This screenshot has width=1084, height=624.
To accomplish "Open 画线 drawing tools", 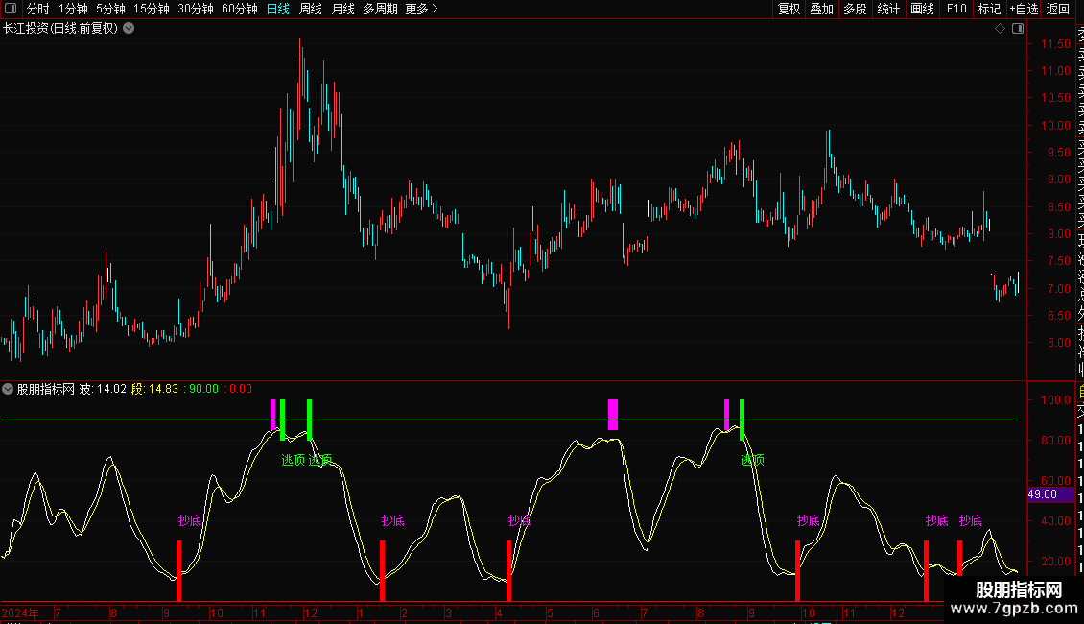I will [x=922, y=9].
